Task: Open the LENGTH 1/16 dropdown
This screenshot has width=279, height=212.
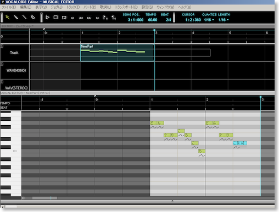Action: (224, 20)
